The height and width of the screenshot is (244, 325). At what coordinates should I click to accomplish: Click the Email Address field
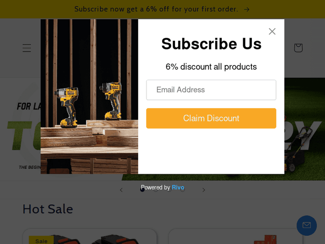pyautogui.click(x=211, y=90)
